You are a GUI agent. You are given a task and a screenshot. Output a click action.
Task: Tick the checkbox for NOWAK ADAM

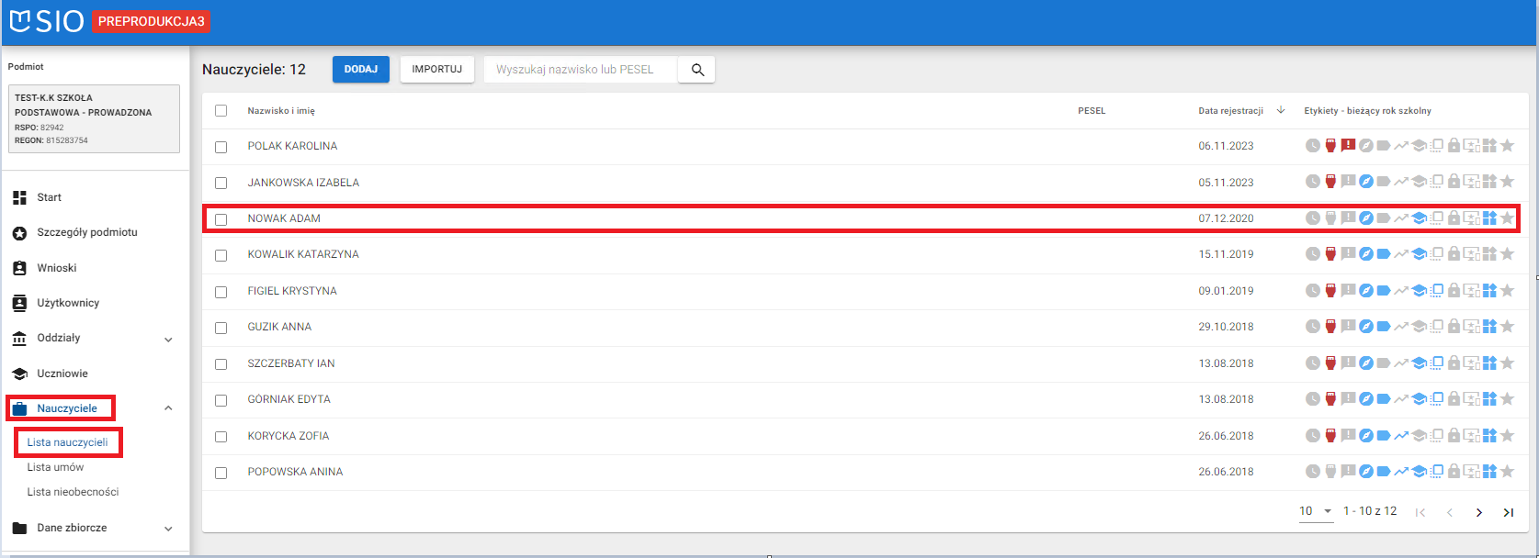(221, 219)
